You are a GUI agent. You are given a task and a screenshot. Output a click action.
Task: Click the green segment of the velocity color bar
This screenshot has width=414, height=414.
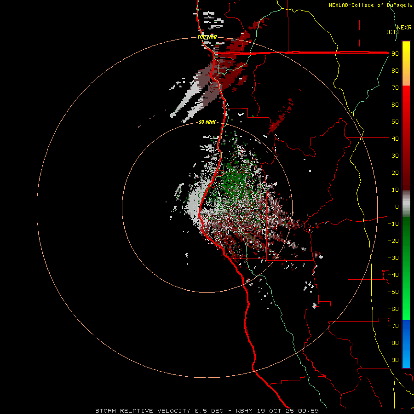coord(406,268)
